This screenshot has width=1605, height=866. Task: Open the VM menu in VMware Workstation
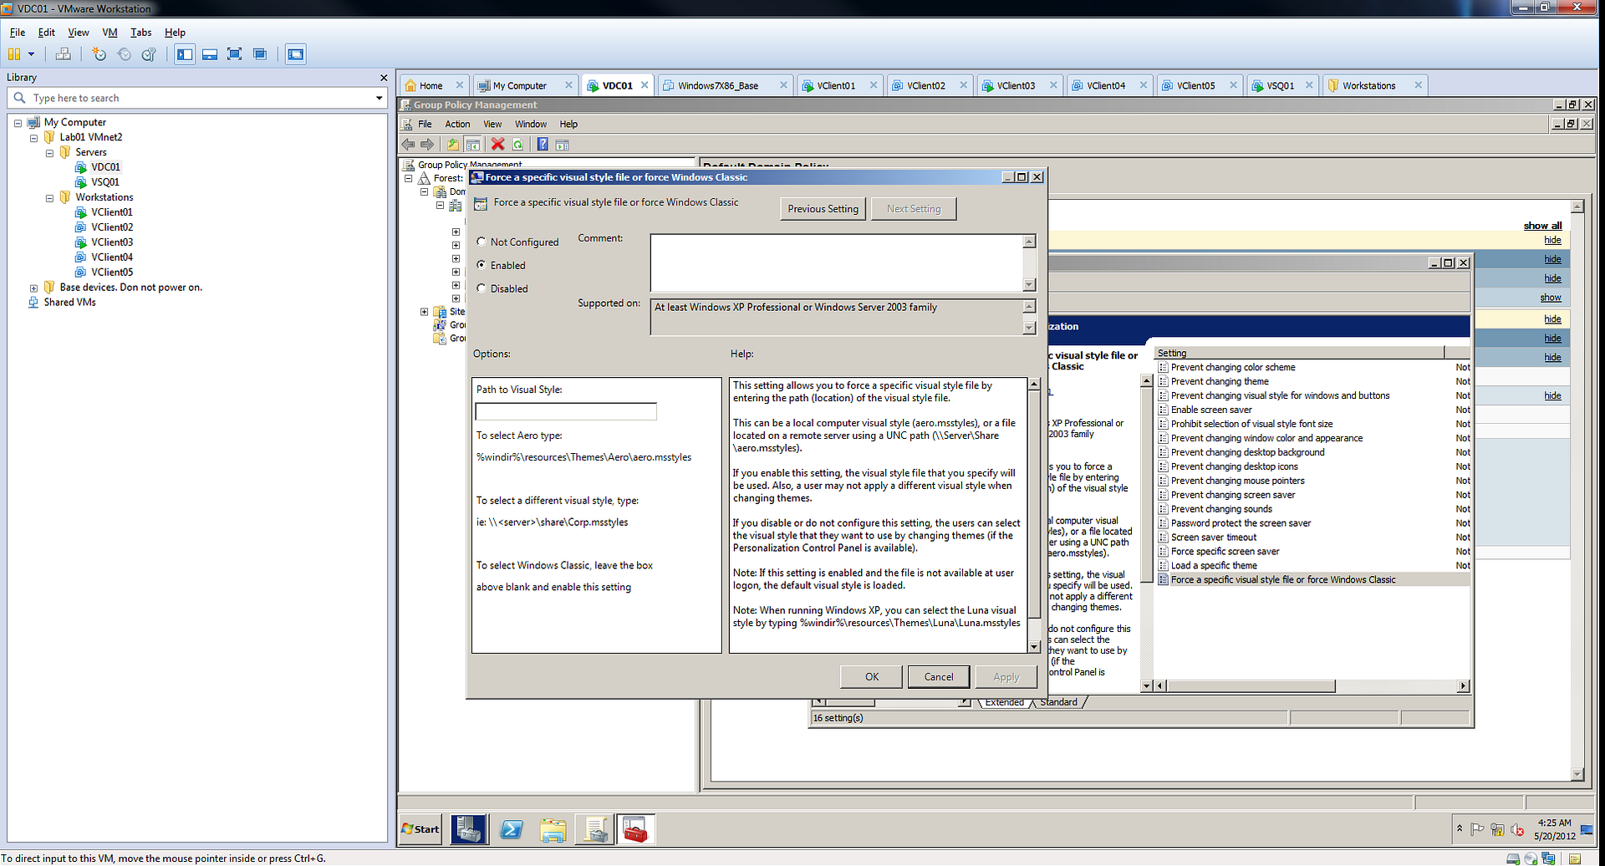110,33
